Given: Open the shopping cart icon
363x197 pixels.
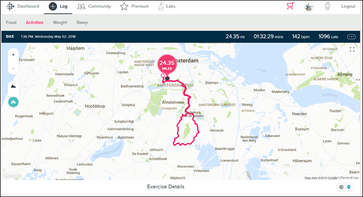Looking at the screenshot, I should tap(290, 6).
